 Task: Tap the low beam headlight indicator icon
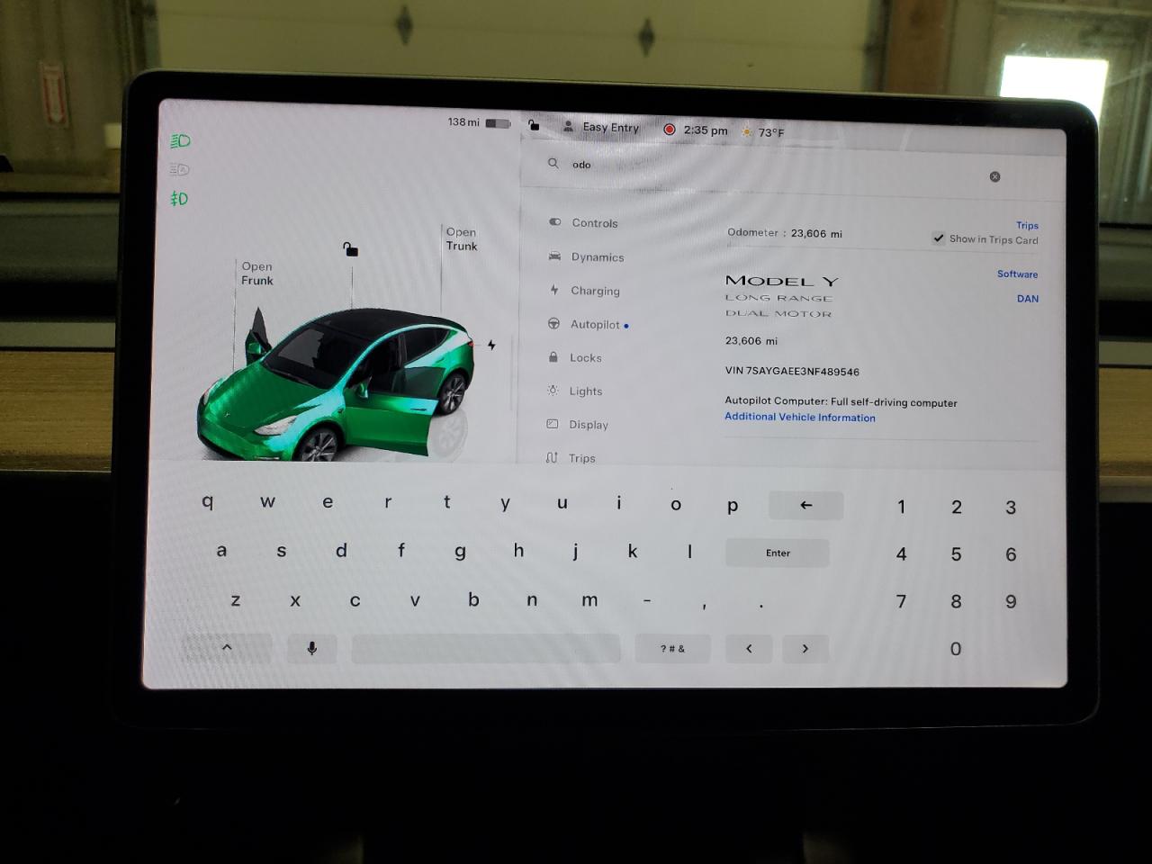click(180, 140)
